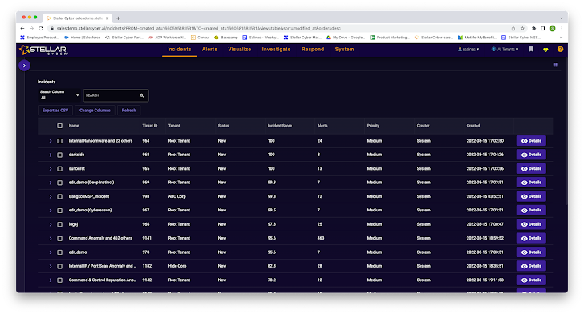Viewport: 584px width, 314px height.
Task: Sort by Incident Score column header
Action: 280,126
